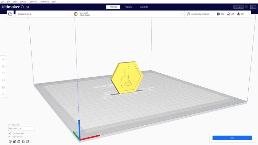The height and width of the screenshot is (145, 258).
Task: Switch to the Preview stage tab
Action: point(128,7)
